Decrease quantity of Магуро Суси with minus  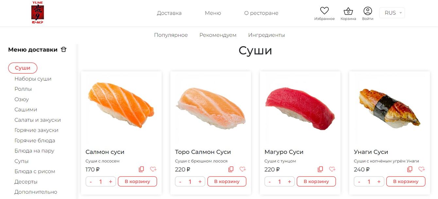tap(270, 182)
